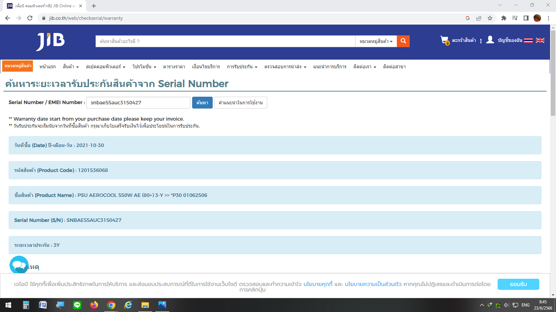
Task: Open แนะนำการบริการ page
Action: [330, 67]
